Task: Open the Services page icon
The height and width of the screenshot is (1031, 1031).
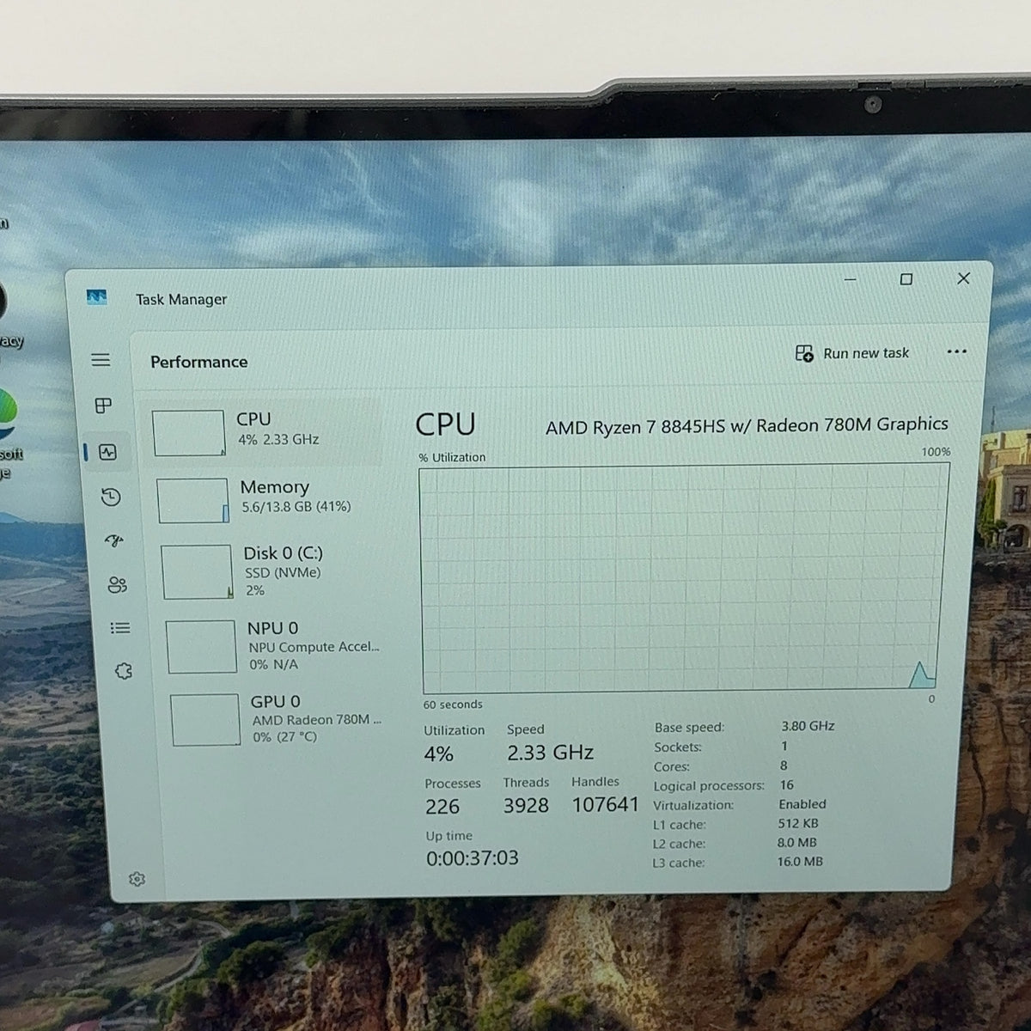Action: 124,671
